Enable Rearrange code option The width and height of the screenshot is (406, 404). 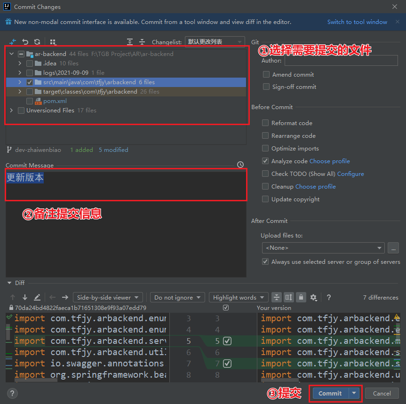coord(265,135)
